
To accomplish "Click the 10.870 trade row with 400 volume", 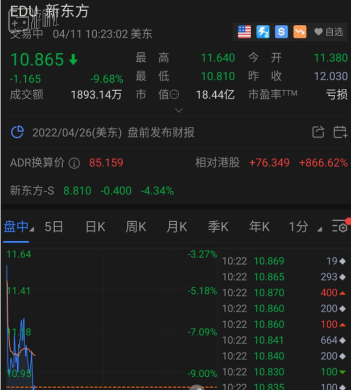I will coord(284,293).
